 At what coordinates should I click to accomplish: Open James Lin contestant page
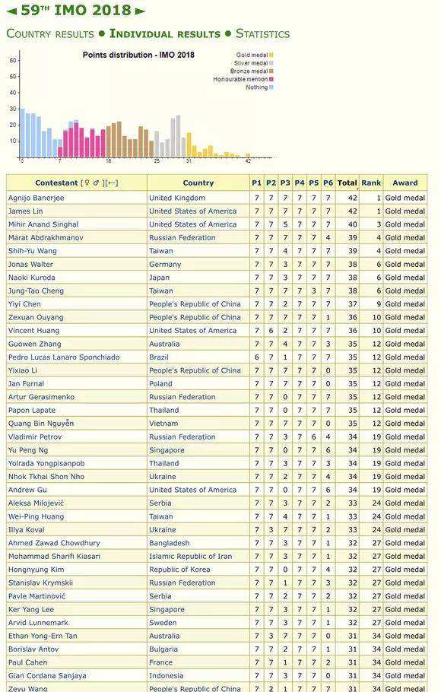pos(26,211)
